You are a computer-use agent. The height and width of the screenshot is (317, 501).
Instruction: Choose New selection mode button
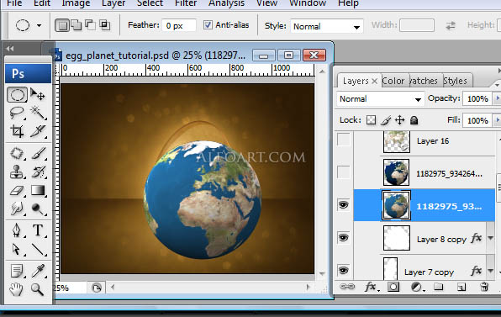click(x=62, y=25)
